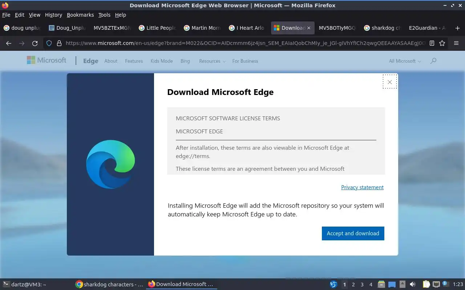Open the History menu
The width and height of the screenshot is (465, 290).
(53, 15)
